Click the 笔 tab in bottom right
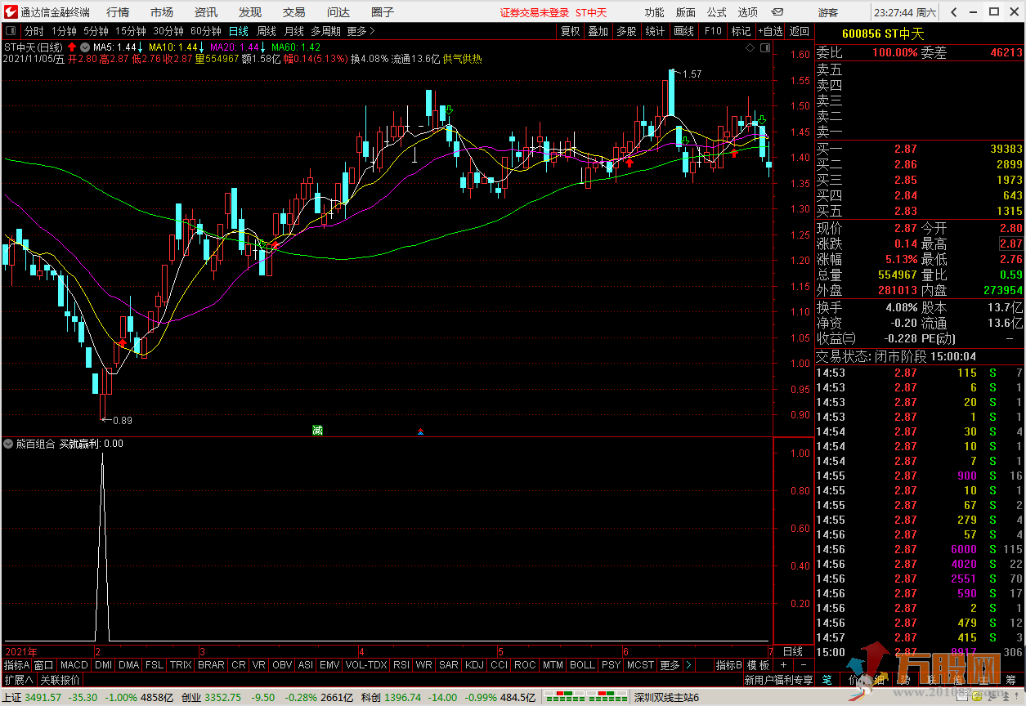 [x=827, y=679]
